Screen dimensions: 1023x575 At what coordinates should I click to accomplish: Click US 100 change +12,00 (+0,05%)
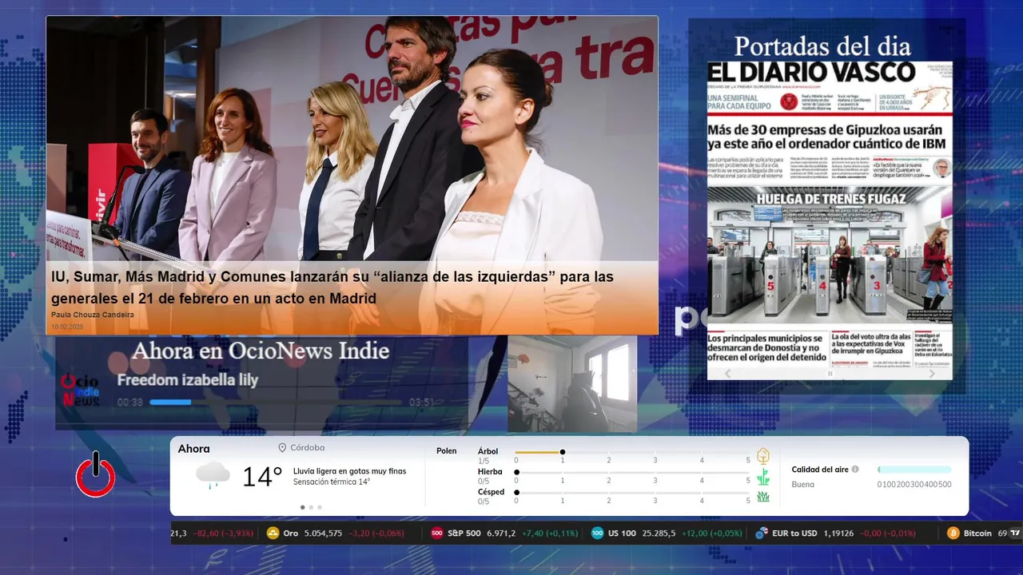[711, 533]
